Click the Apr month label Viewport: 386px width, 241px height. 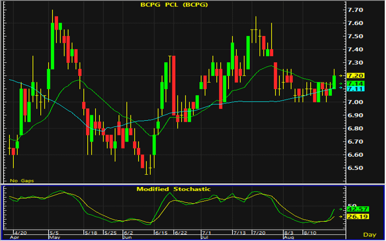click(x=14, y=238)
